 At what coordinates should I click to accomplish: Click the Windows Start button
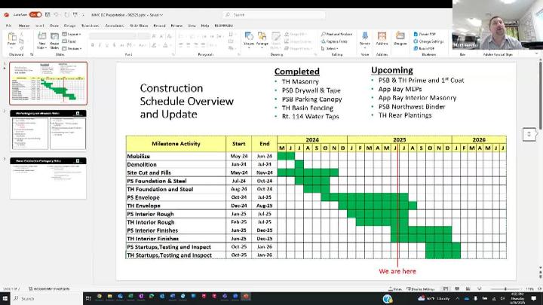coord(5,298)
